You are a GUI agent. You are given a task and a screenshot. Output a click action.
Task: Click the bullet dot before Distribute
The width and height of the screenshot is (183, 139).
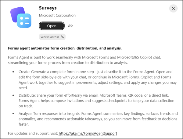13,95
